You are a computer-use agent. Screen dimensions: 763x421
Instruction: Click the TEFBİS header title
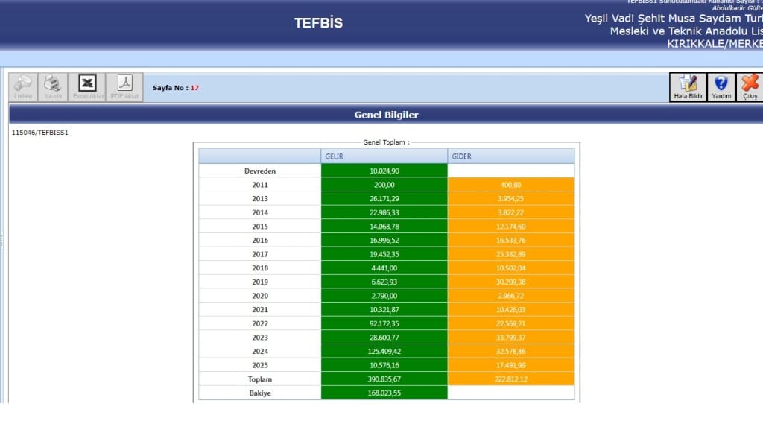tap(318, 23)
